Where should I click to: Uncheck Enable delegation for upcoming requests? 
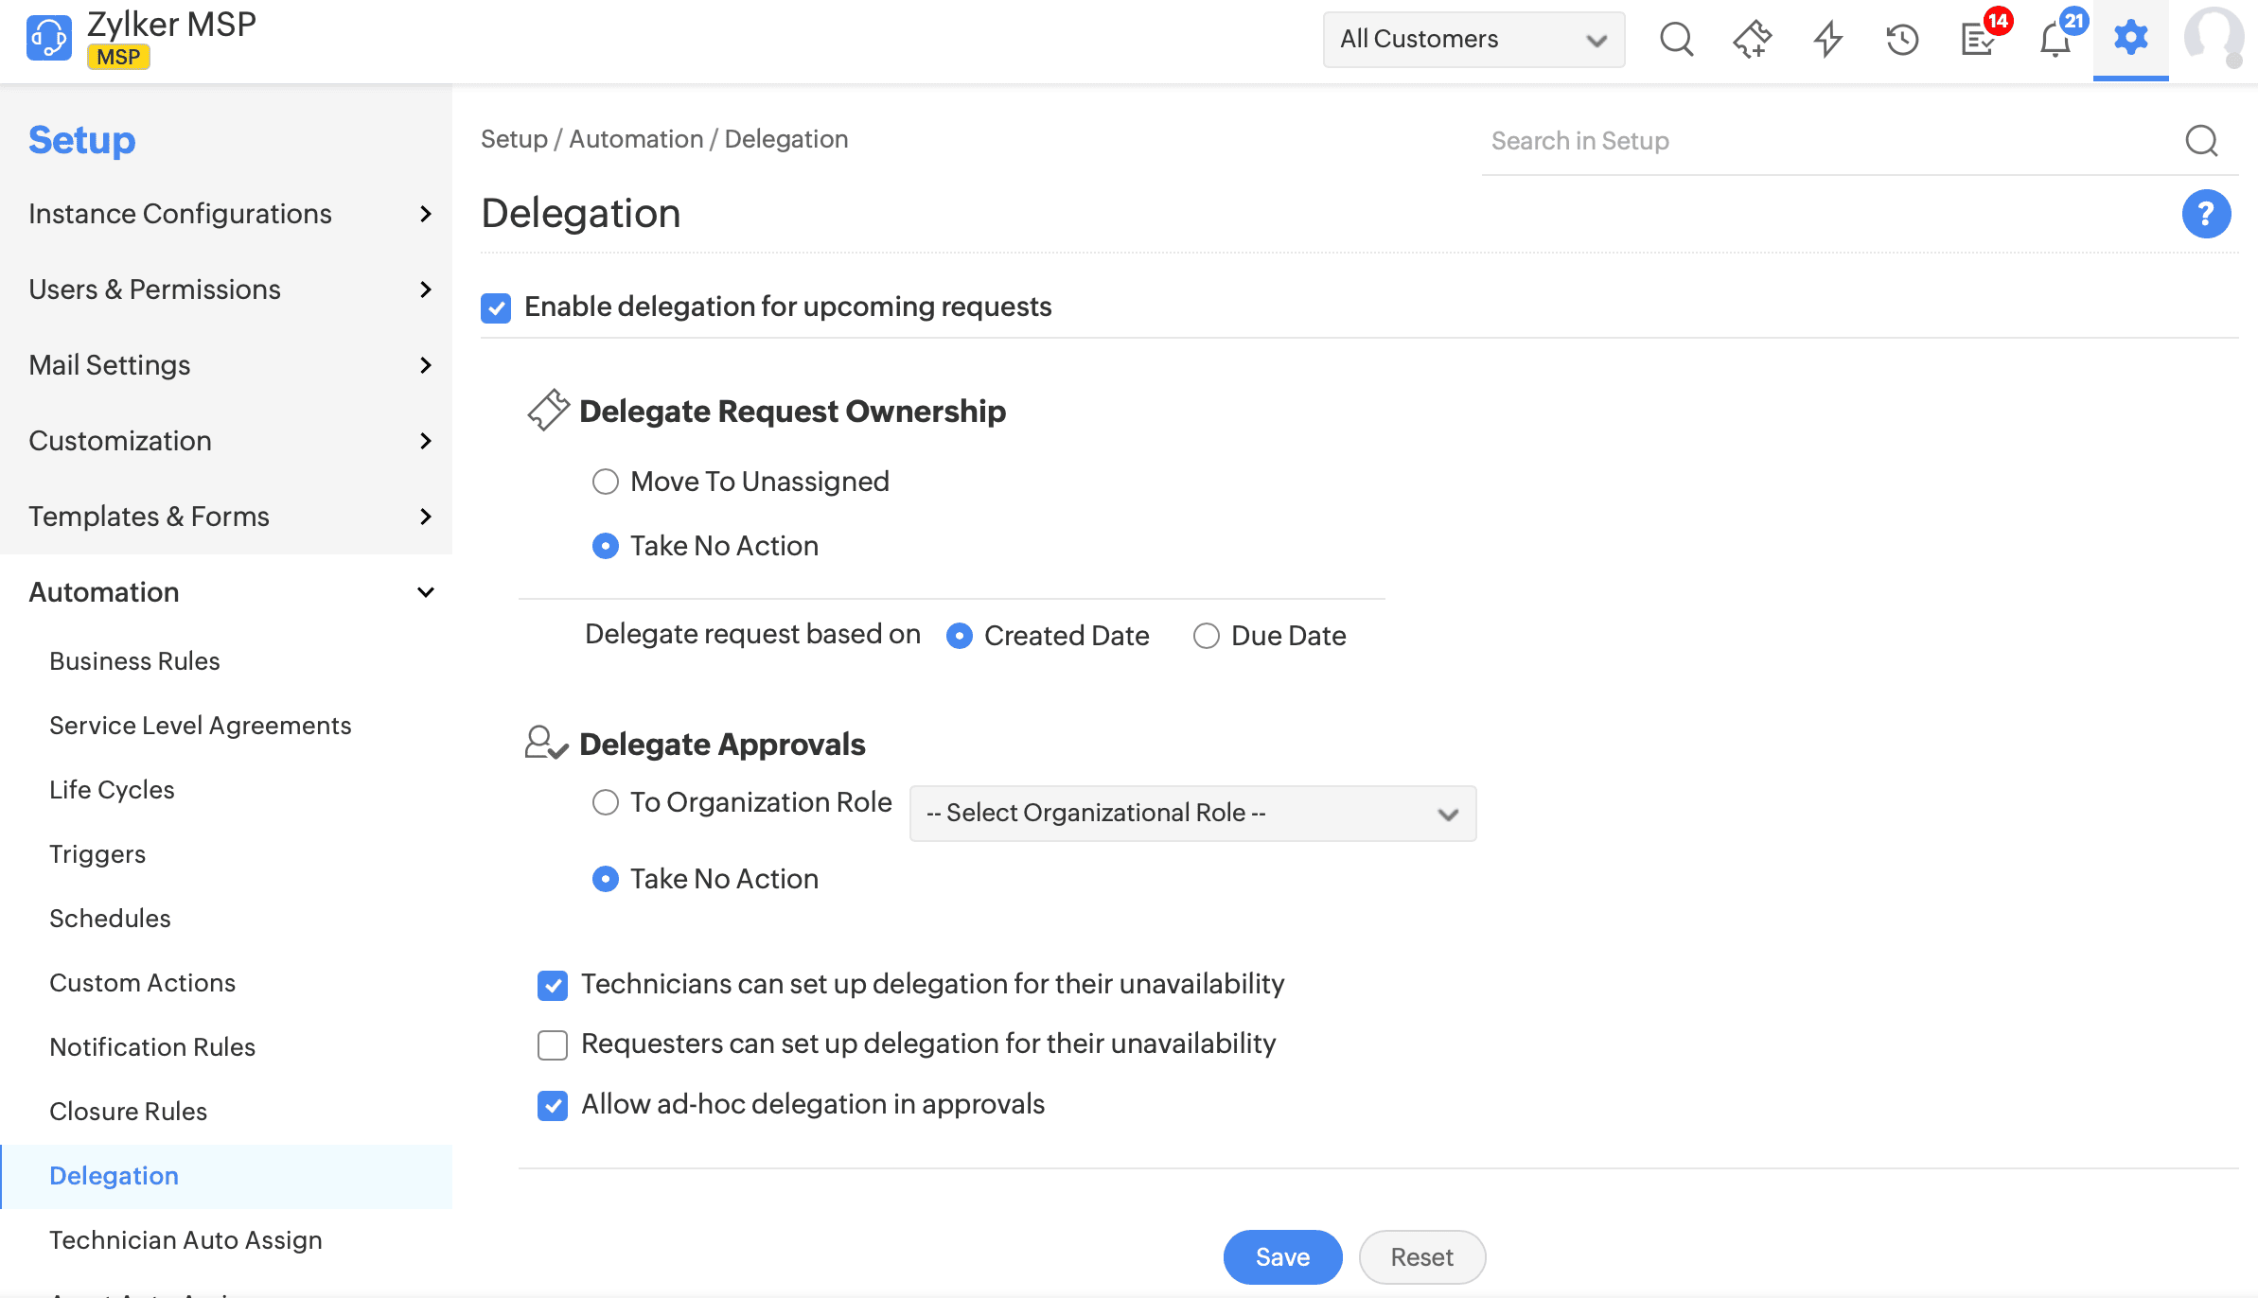pos(496,307)
